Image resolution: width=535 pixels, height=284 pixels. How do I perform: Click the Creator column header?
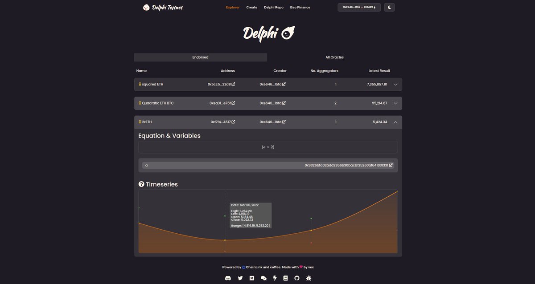pyautogui.click(x=280, y=71)
